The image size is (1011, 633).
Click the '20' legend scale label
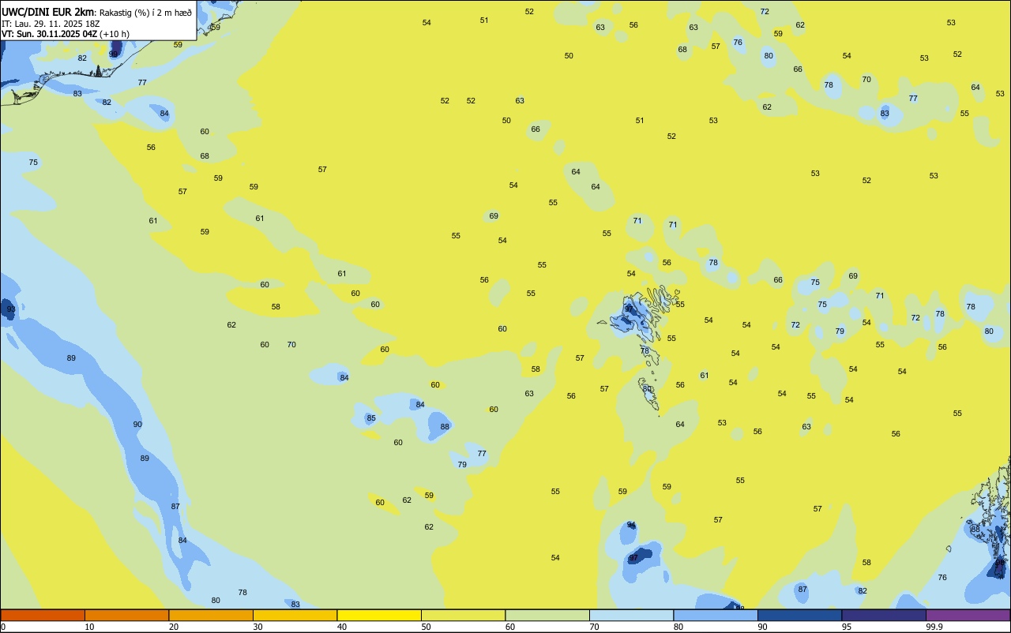(173, 627)
